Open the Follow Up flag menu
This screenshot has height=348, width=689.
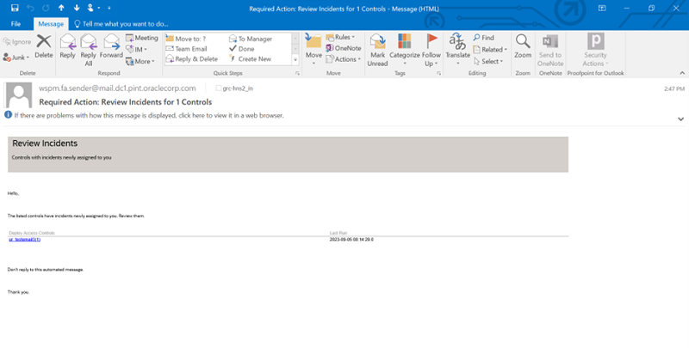[x=431, y=50]
